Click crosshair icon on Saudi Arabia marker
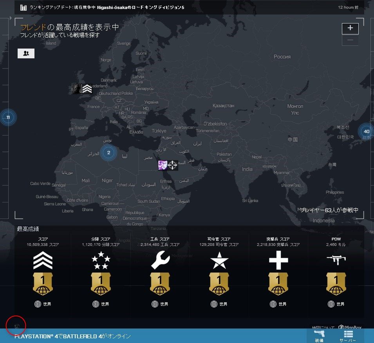The image size is (374, 343). [173, 165]
